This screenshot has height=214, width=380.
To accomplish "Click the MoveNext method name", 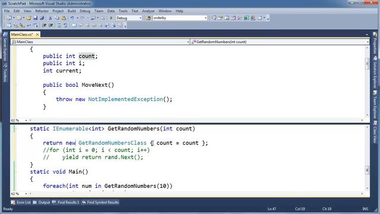I will click(95, 85).
